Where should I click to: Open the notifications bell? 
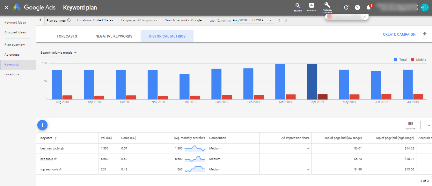point(369,8)
